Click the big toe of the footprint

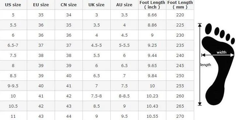[209, 29]
